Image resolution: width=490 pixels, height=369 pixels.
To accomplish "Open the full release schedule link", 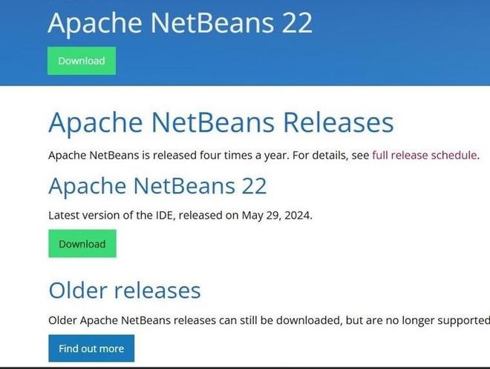I will 425,155.
